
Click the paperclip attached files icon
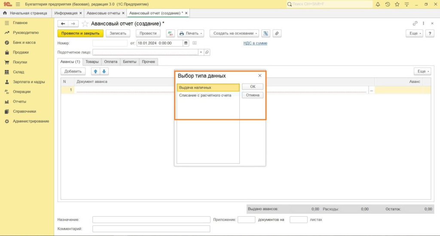(x=277, y=33)
